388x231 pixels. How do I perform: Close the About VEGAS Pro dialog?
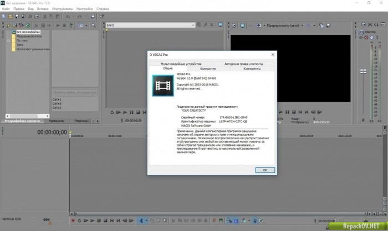[x=273, y=54]
